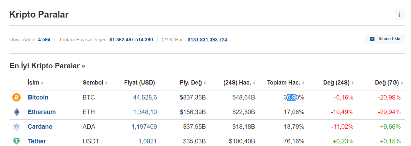The height and width of the screenshot is (146, 411).
Task: Click market cap value $37,95B
Action: click(x=194, y=126)
